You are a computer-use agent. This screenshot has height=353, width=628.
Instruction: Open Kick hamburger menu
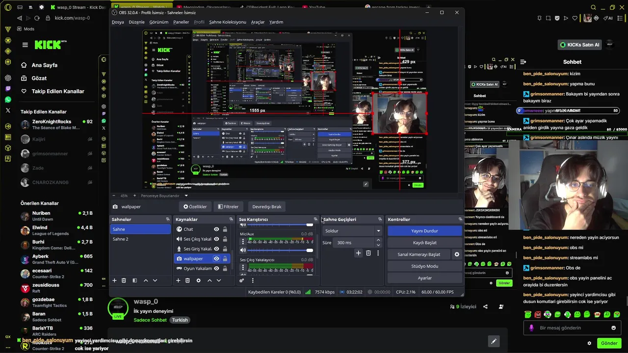(x=25, y=45)
